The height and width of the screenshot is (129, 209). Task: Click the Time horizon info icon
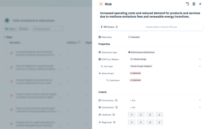(x=116, y=100)
